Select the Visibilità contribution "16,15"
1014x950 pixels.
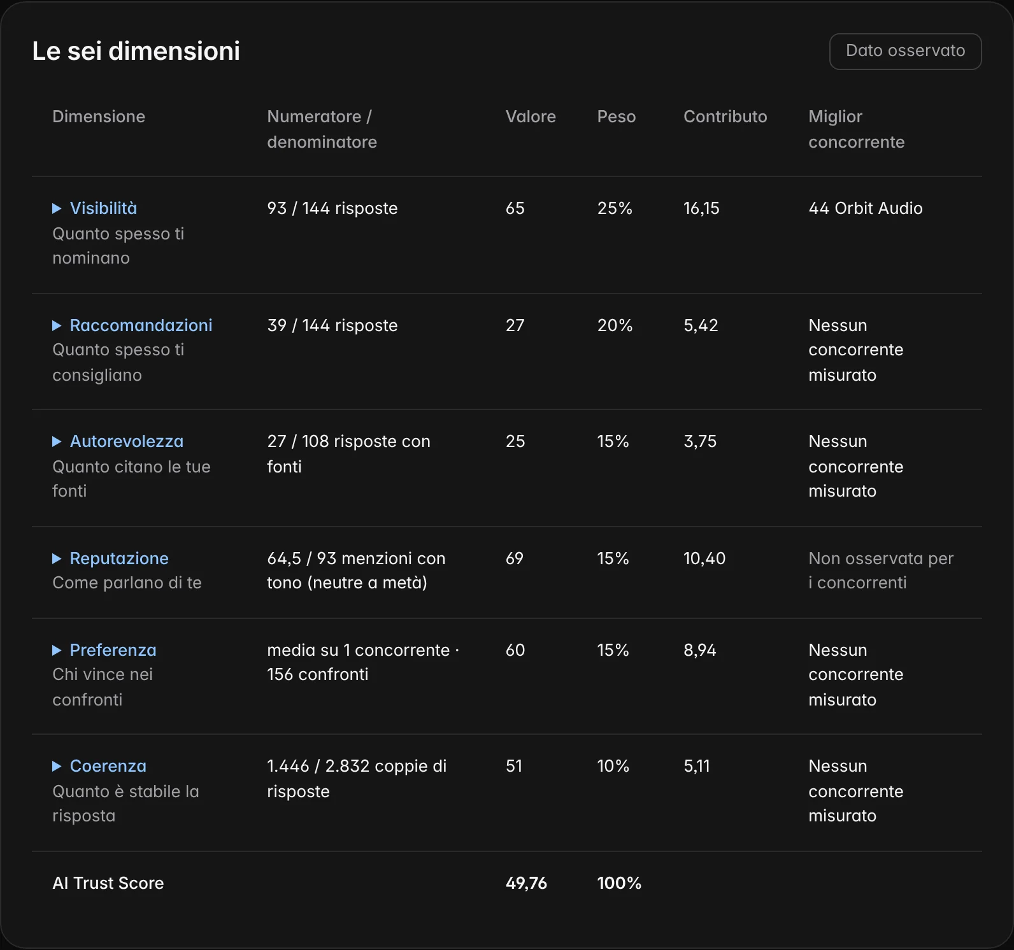(701, 208)
